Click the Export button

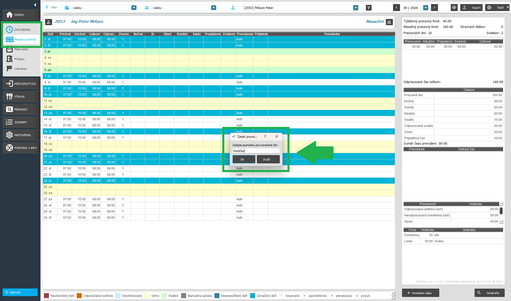[x=472, y=8]
